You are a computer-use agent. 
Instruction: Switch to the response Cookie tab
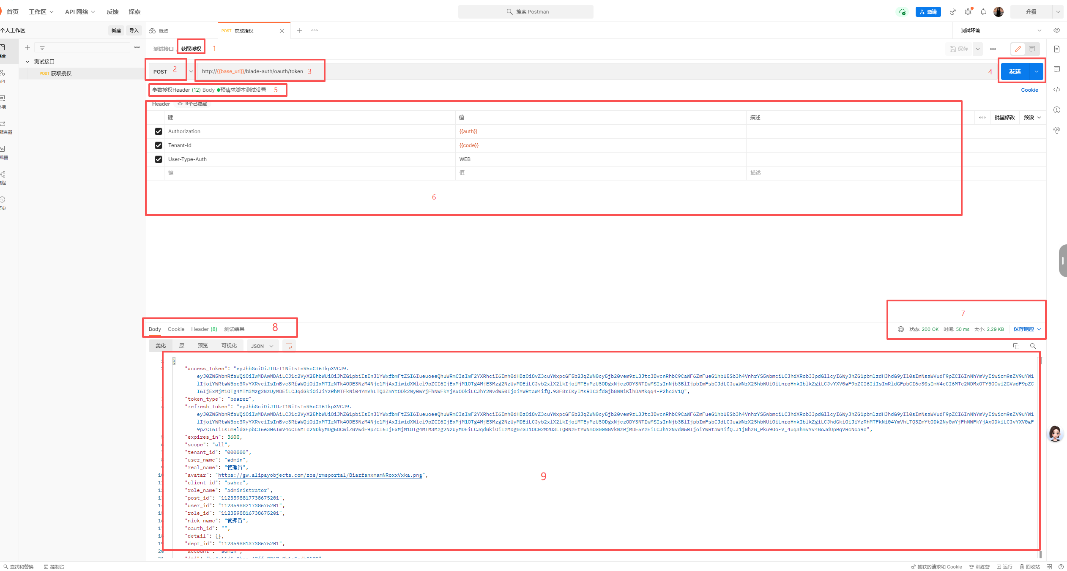[x=176, y=329]
